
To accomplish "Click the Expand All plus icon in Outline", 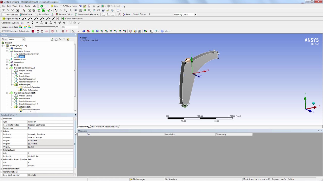I will (64, 39).
